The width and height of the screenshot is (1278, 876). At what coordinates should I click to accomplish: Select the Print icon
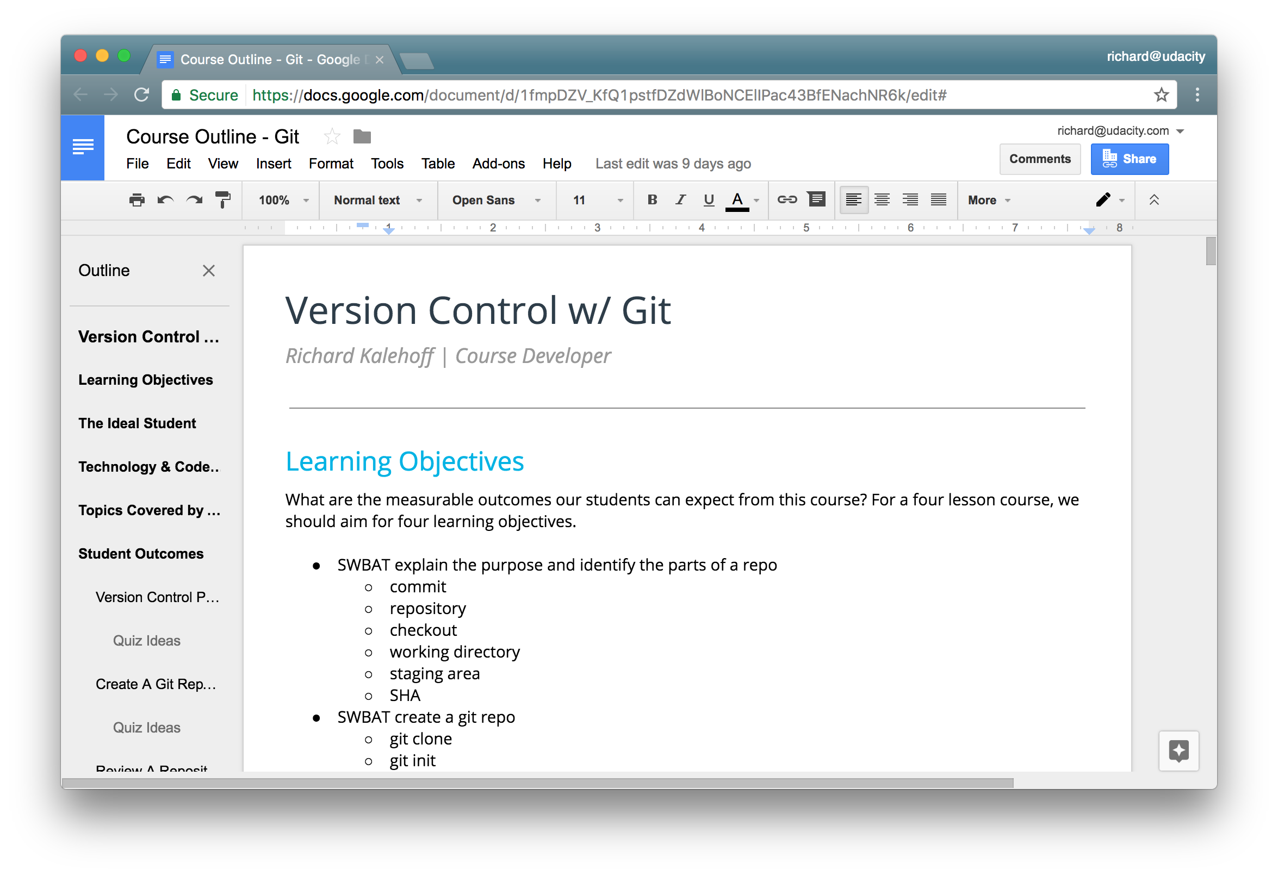137,200
